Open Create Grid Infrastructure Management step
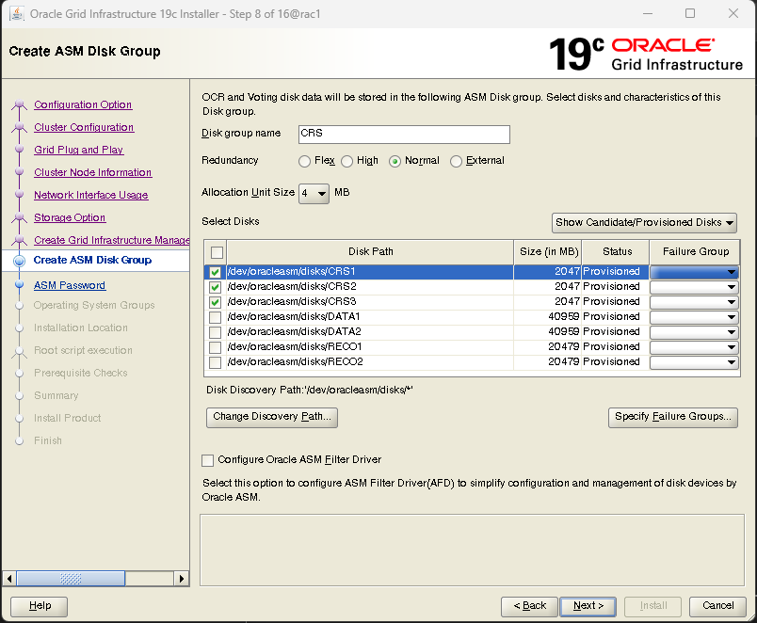 111,240
